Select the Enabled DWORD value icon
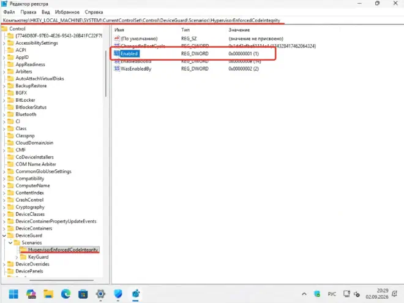Viewport: 404px width, 303px height. (117, 53)
